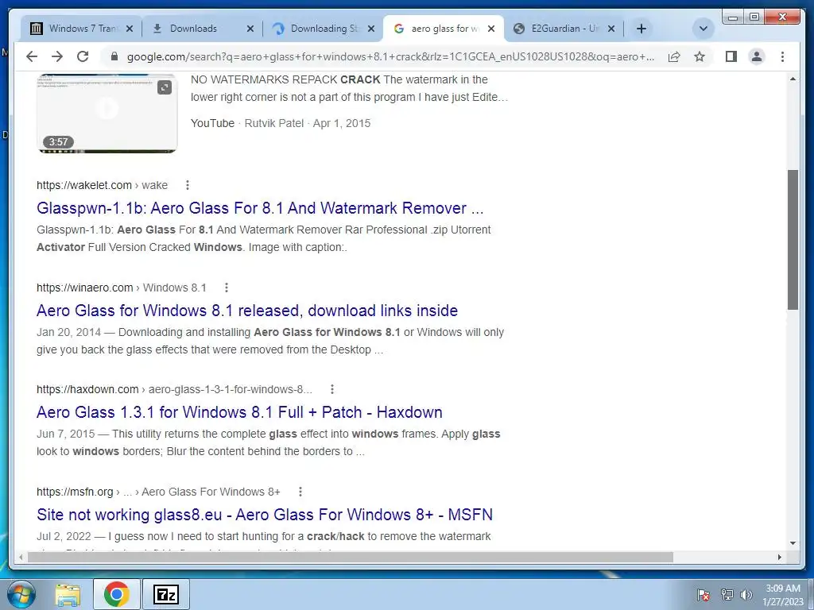Open the profile avatar menu

(x=757, y=56)
